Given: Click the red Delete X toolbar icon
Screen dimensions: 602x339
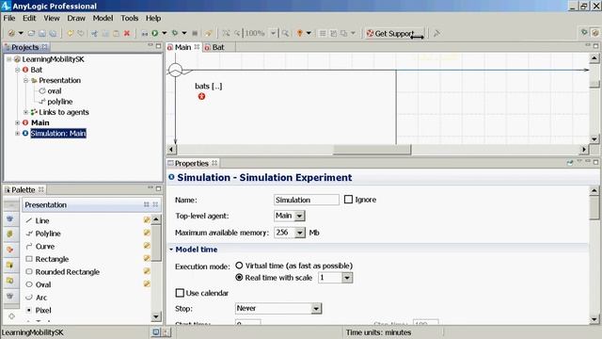Looking at the screenshot, I should point(127,34).
